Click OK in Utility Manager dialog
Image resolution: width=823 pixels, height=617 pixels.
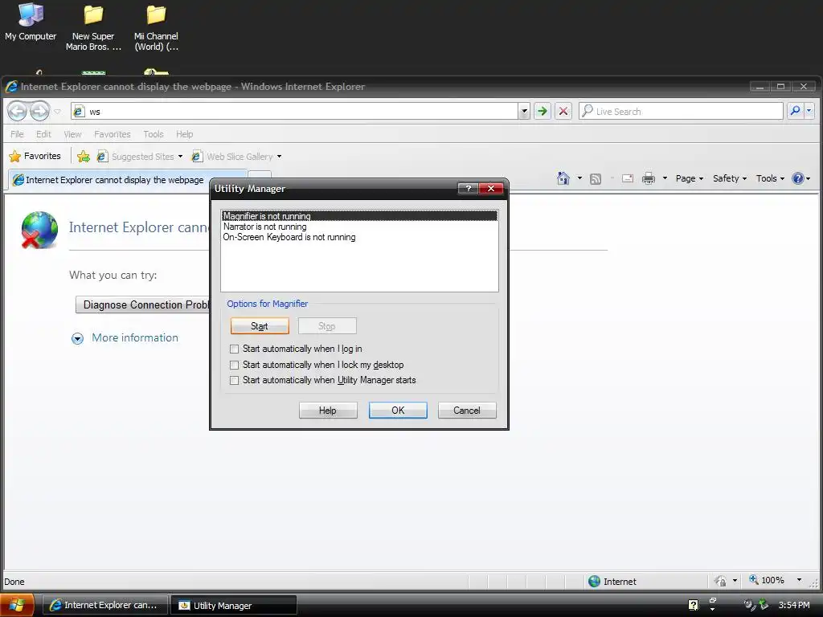coord(398,411)
